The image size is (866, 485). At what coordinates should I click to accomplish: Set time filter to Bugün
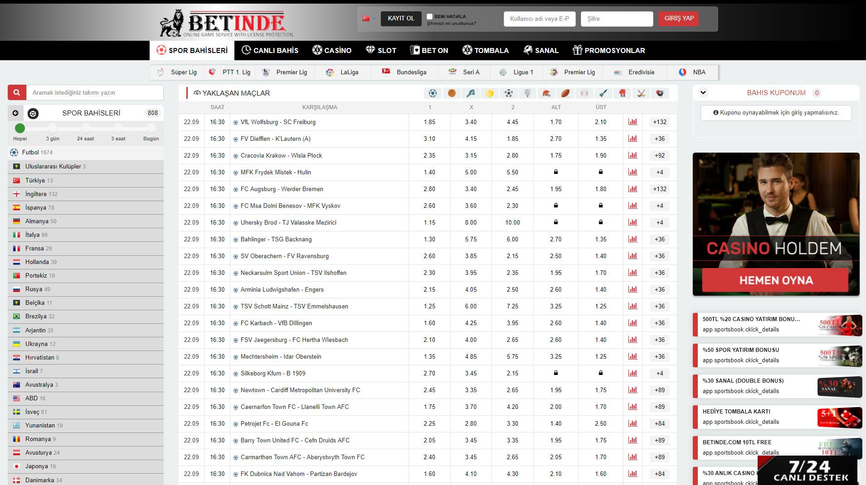[151, 128]
